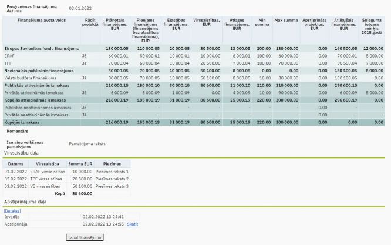Click the Kopējās attiecināmās izmaksas row
391x245 pixels.
[40, 100]
